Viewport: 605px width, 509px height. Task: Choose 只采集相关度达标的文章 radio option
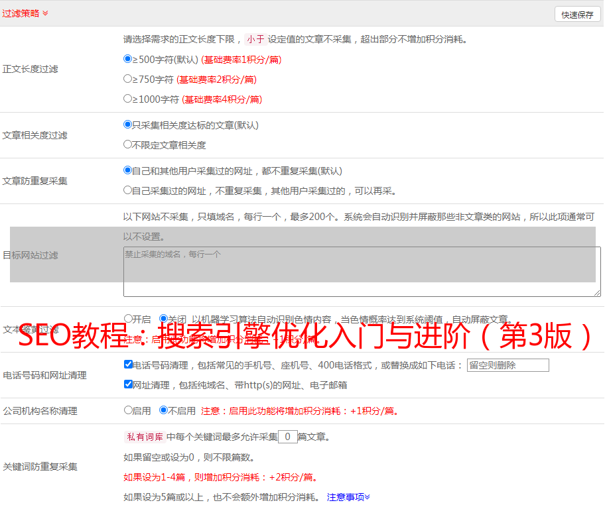128,125
